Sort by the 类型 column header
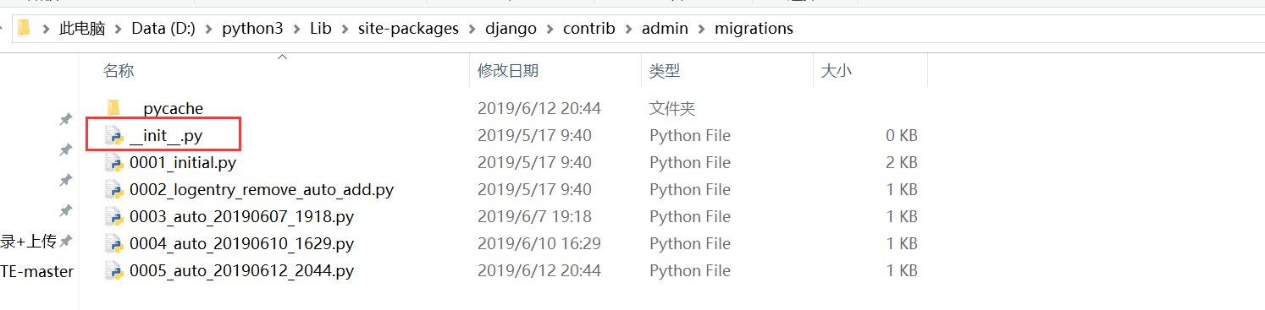Screen dimensions: 1265x310 [x=665, y=71]
